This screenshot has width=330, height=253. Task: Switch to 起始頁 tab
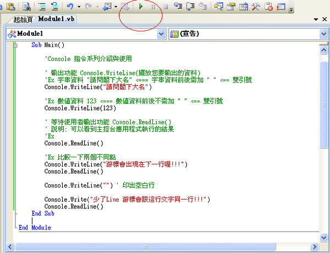(23, 20)
